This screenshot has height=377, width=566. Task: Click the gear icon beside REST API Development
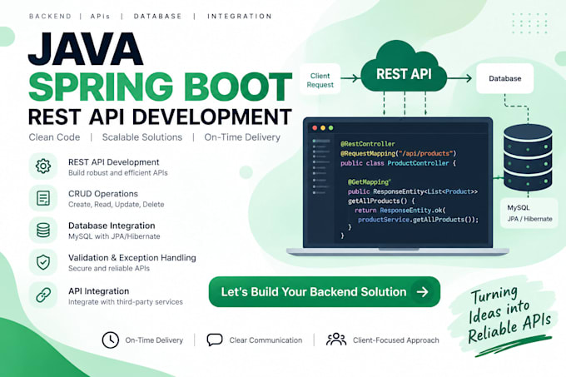(x=43, y=166)
